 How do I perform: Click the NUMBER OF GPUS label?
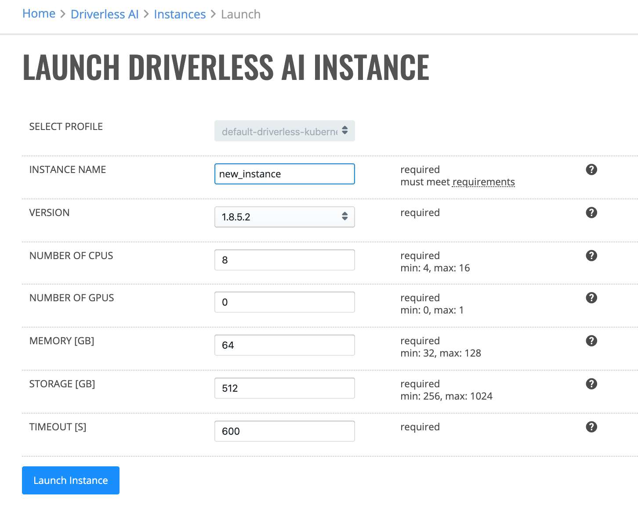(72, 298)
